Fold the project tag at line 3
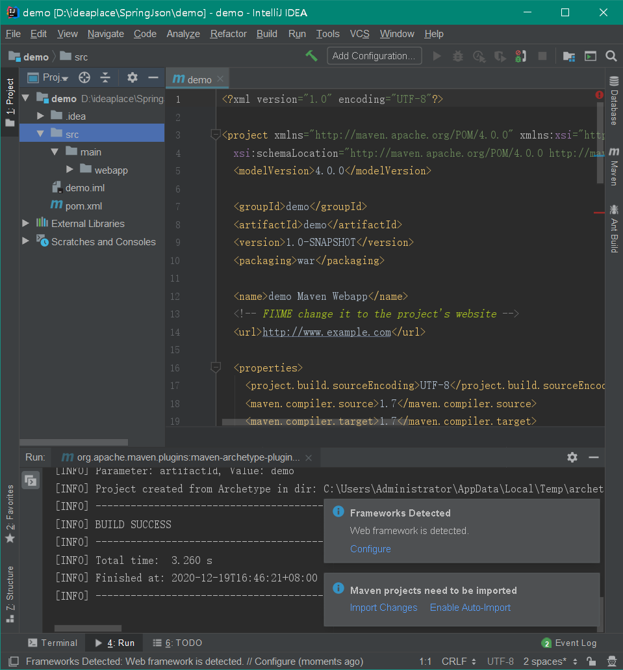This screenshot has width=623, height=670. coord(216,135)
